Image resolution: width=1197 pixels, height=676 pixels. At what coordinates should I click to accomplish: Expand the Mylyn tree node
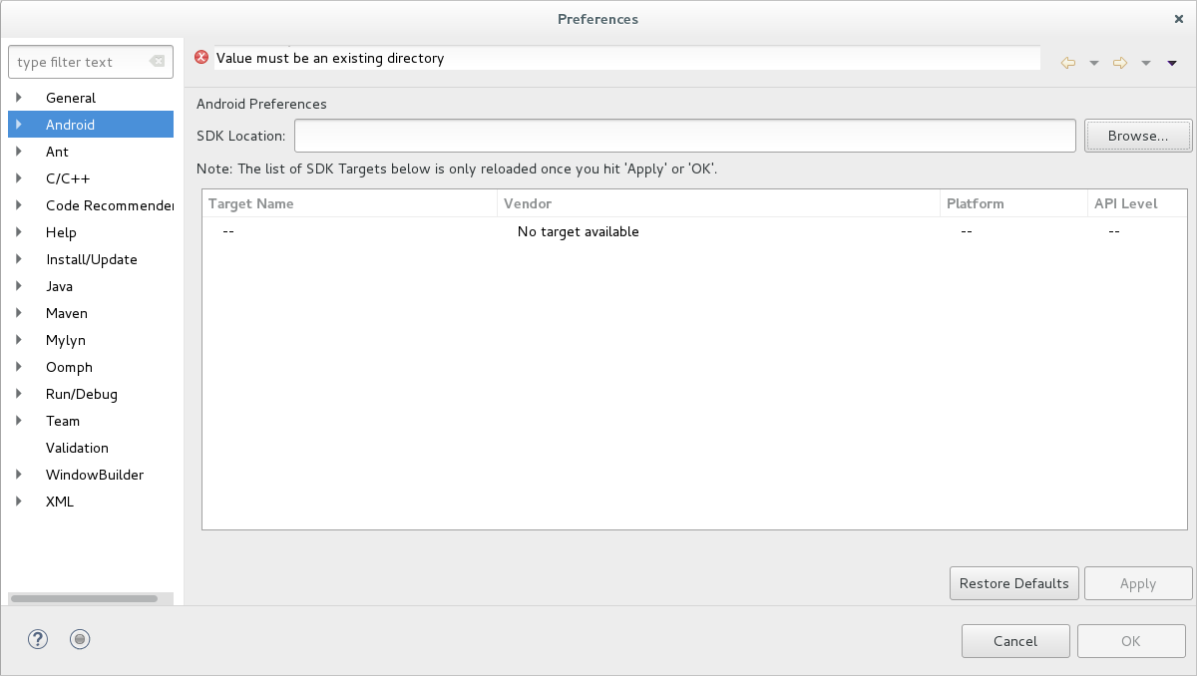[19, 340]
